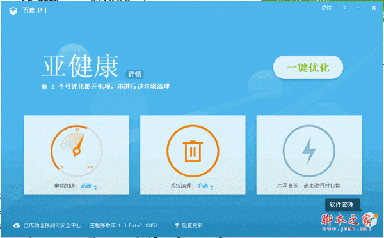
Task: Click the 一键优化 one-key optimize button
Action: [308, 68]
